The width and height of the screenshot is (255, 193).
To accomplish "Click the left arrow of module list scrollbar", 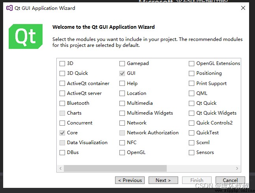I will coord(60,168).
